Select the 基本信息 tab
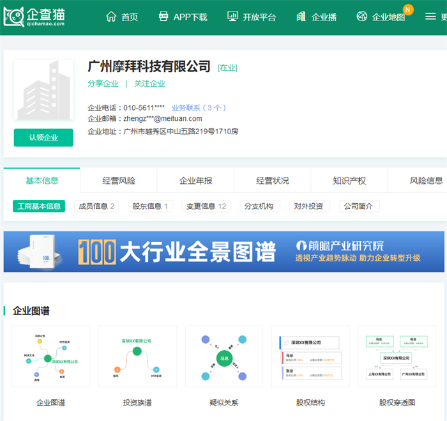The image size is (447, 421). (42, 181)
